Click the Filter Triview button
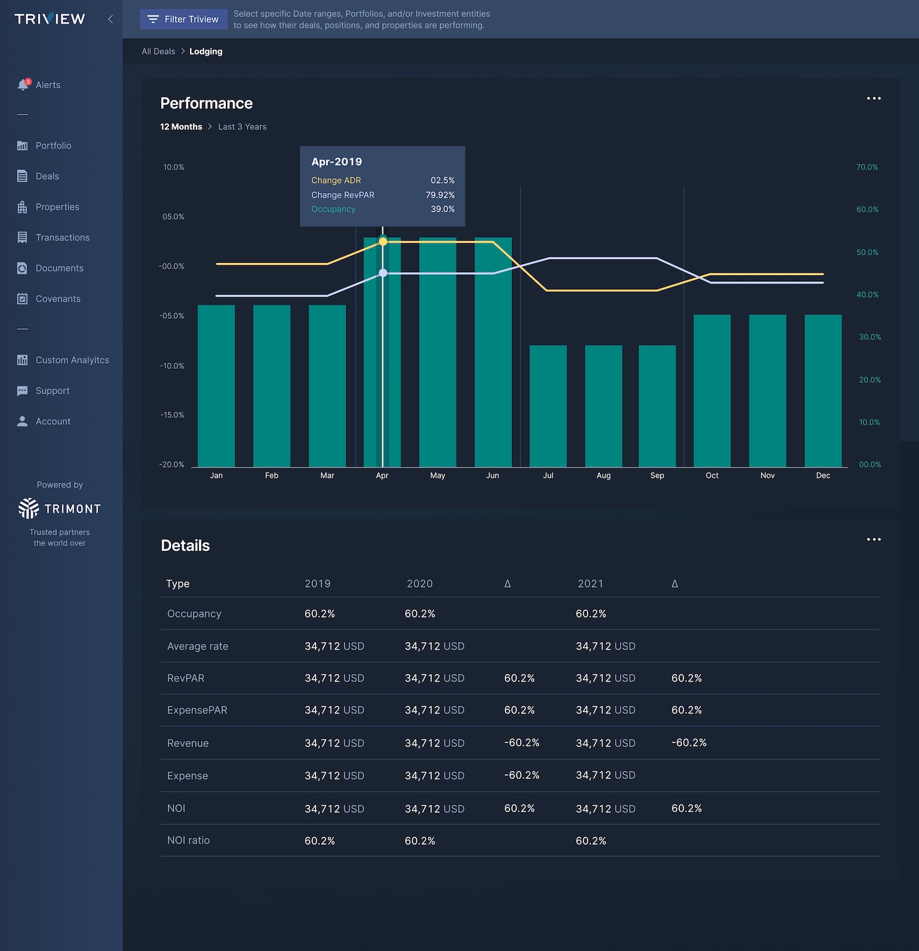The image size is (919, 951). coord(183,19)
